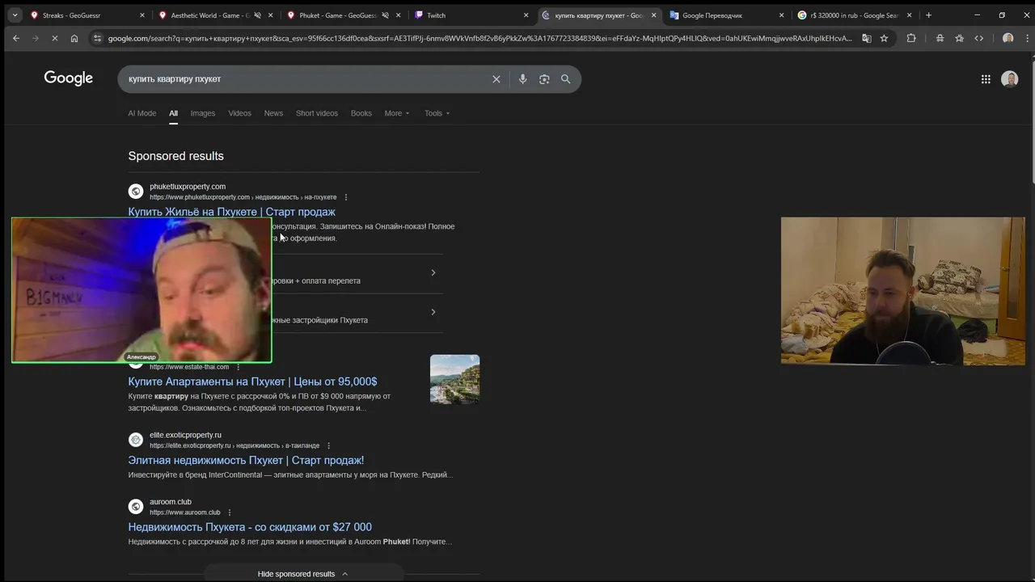Switch to Short videos results
Viewport: 1035px width, 582px height.
point(317,113)
